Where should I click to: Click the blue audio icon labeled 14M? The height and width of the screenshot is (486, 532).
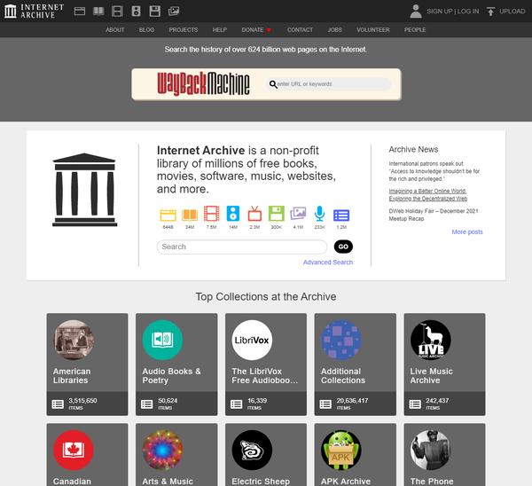pos(233,214)
